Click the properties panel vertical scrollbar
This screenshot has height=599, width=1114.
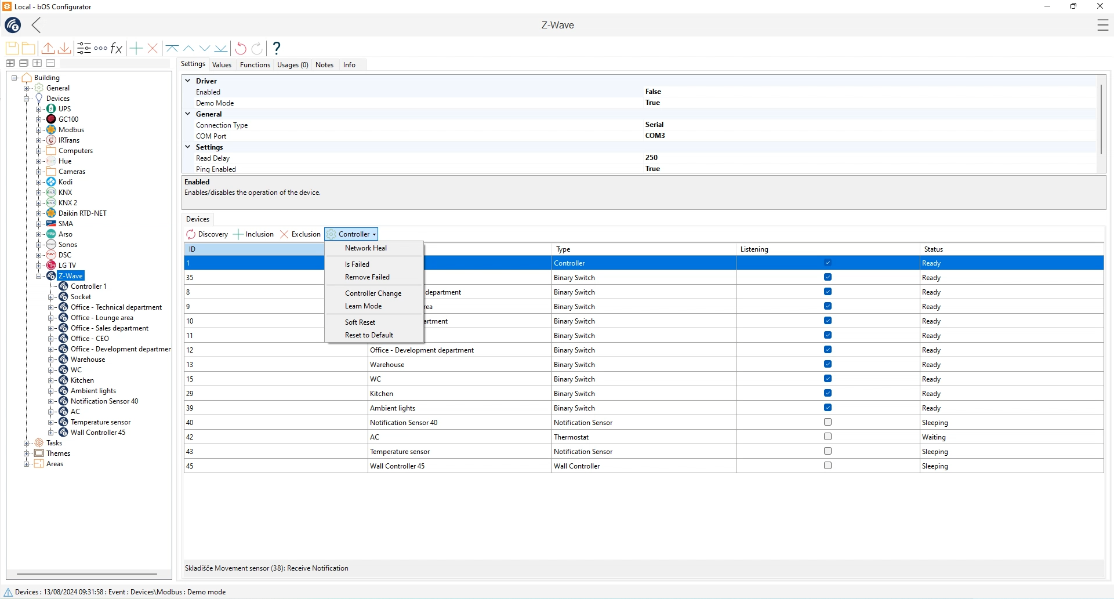click(x=1101, y=119)
